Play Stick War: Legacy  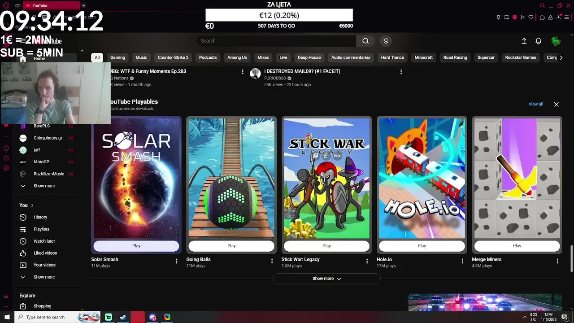(326, 246)
